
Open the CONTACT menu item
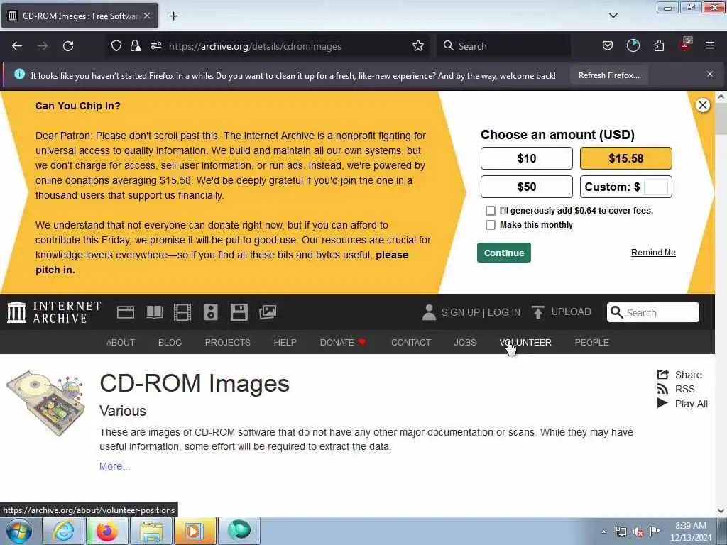click(x=411, y=343)
